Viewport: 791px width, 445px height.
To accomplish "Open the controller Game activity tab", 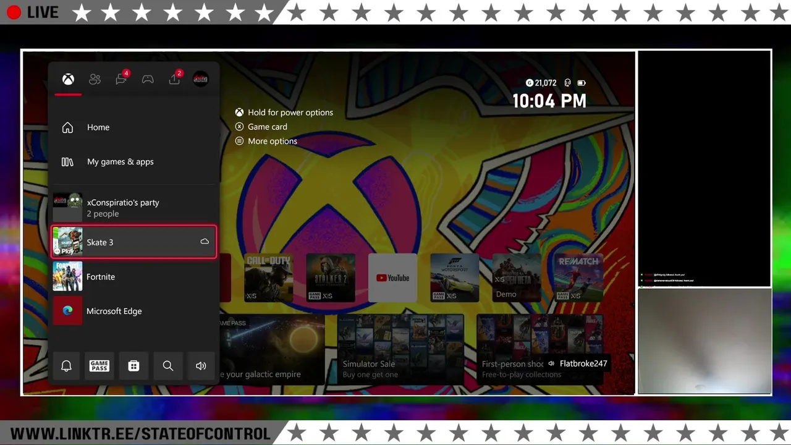I will pyautogui.click(x=148, y=79).
